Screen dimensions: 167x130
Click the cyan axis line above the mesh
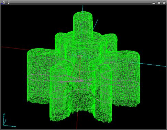[x=83, y=8]
